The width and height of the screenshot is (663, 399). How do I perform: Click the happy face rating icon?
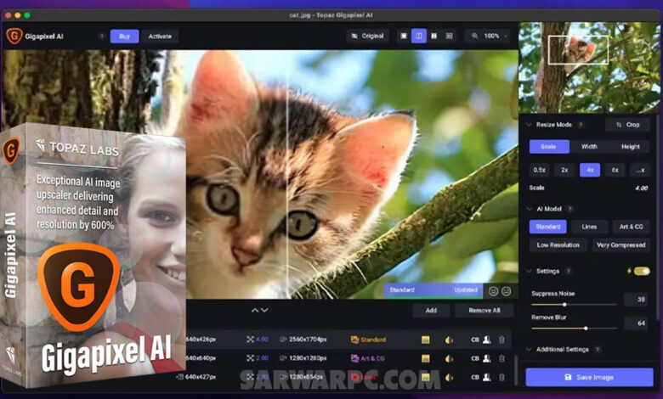[493, 291]
